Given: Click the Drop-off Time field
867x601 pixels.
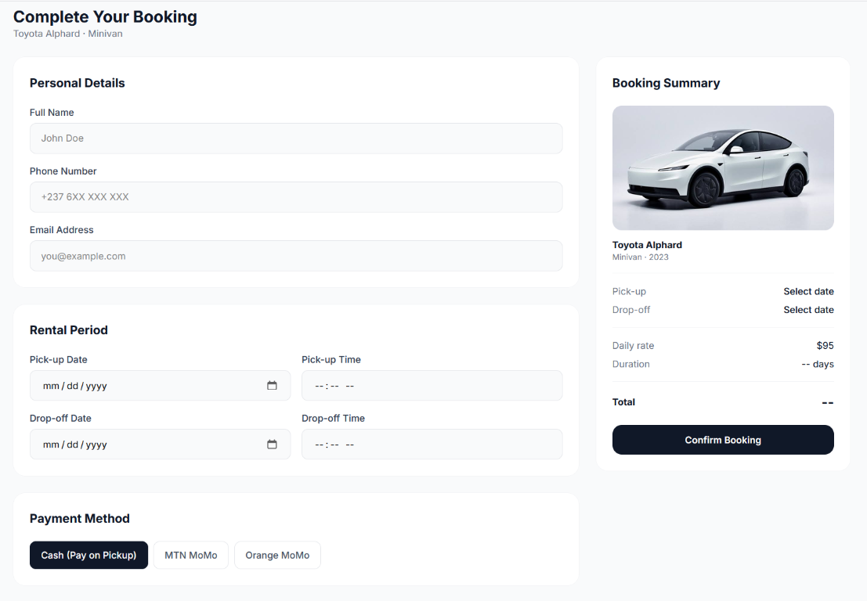Looking at the screenshot, I should [x=432, y=444].
